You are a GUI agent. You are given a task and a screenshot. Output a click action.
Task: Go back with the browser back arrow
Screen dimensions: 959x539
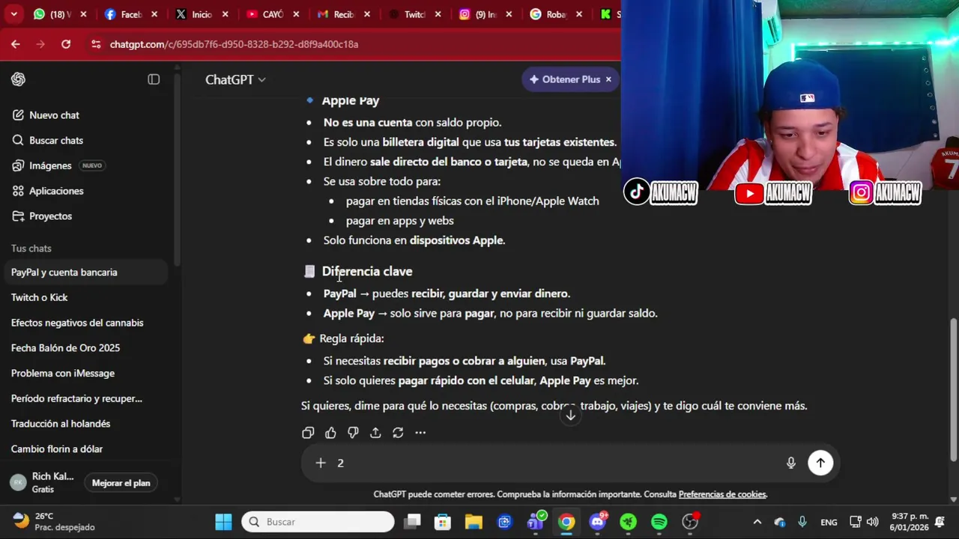point(15,44)
